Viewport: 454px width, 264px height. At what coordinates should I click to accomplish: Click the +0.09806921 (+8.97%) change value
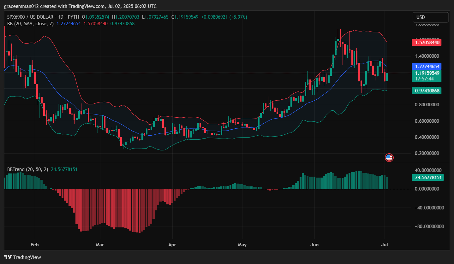click(224, 17)
